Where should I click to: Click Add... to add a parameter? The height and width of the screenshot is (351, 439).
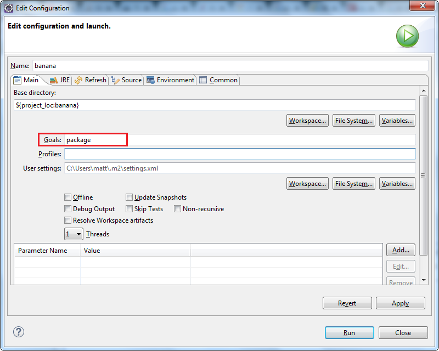[401, 250]
